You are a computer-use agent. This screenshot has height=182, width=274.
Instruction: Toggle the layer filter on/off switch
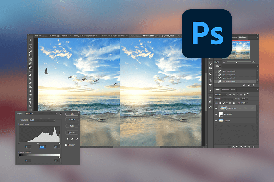point(248,94)
